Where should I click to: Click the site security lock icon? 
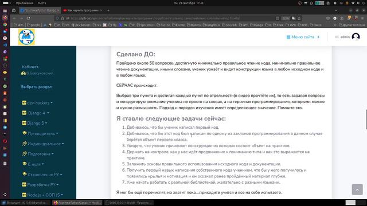point(63,18)
